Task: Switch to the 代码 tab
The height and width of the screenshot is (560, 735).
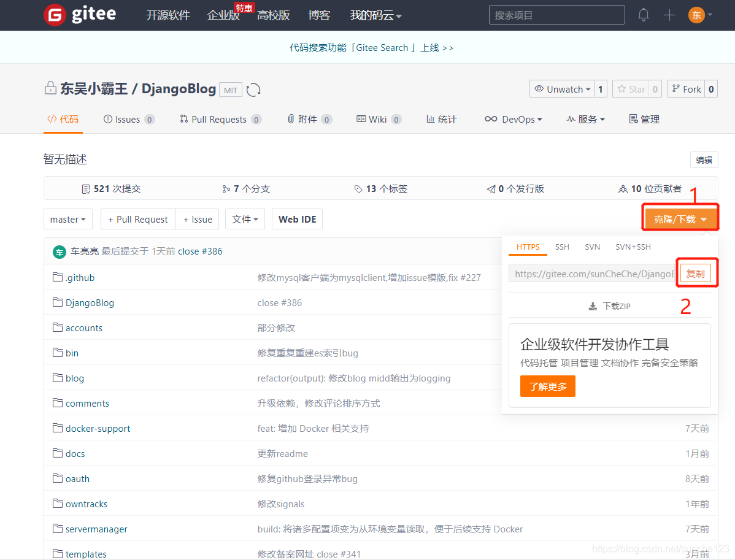Action: 63,120
